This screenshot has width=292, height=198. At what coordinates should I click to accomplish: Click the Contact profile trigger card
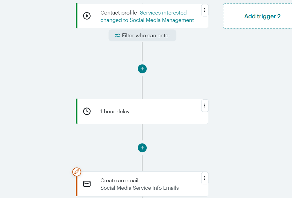click(142, 16)
